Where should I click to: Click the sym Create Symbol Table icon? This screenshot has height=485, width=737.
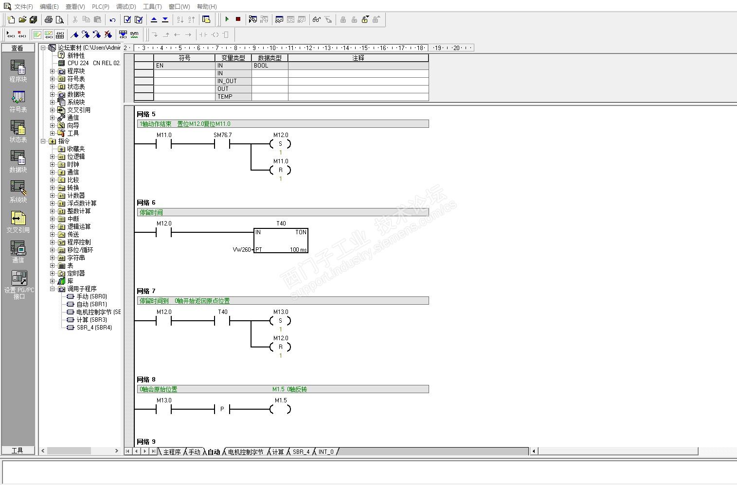pyautogui.click(x=134, y=35)
